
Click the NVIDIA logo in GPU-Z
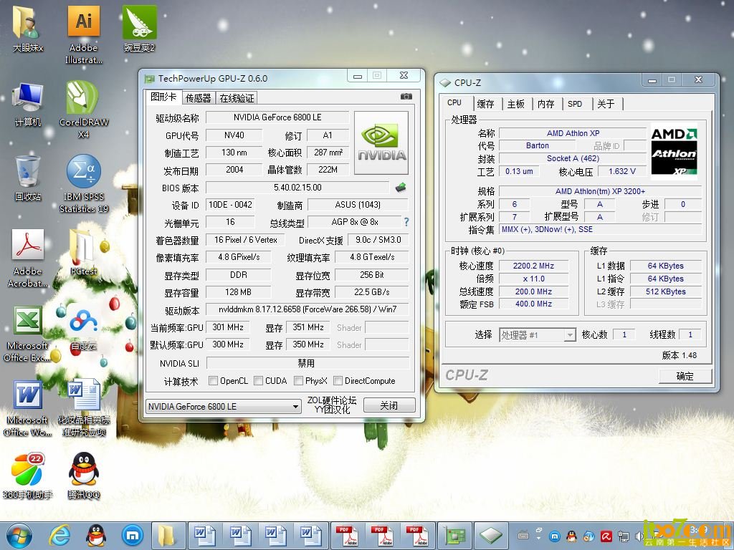click(381, 143)
